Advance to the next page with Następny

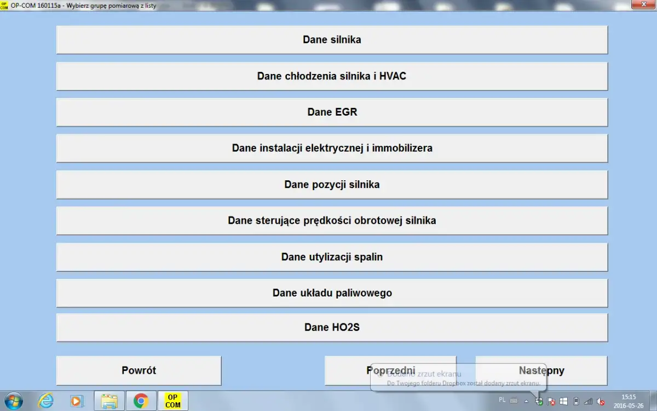point(541,370)
